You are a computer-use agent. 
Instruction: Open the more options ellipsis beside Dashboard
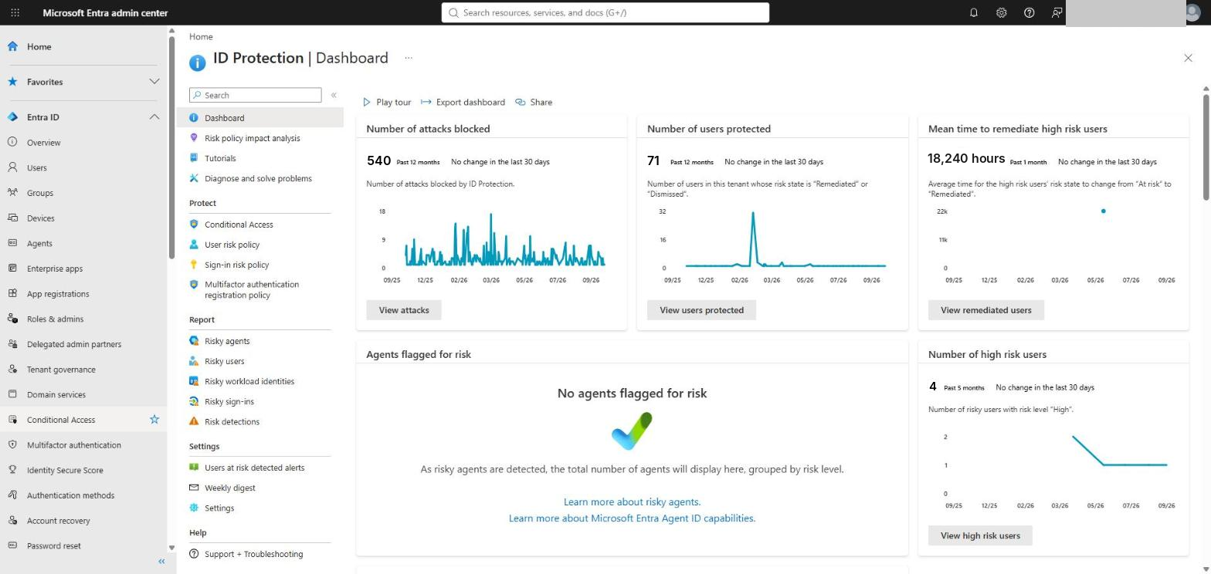point(409,58)
